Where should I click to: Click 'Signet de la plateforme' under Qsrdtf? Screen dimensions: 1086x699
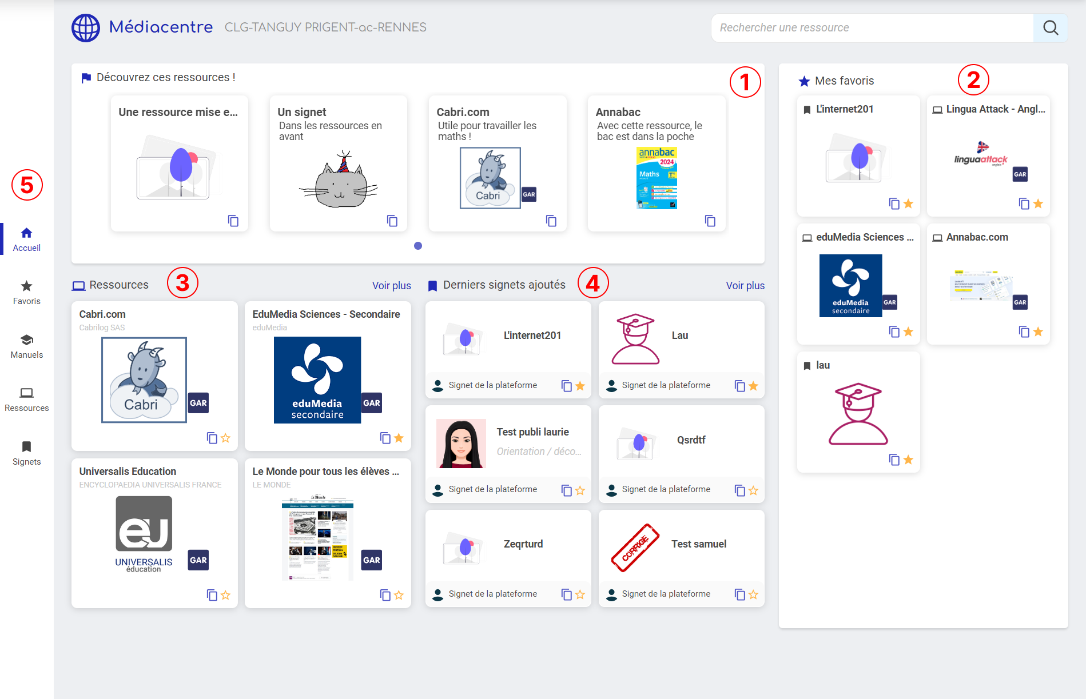pos(666,489)
